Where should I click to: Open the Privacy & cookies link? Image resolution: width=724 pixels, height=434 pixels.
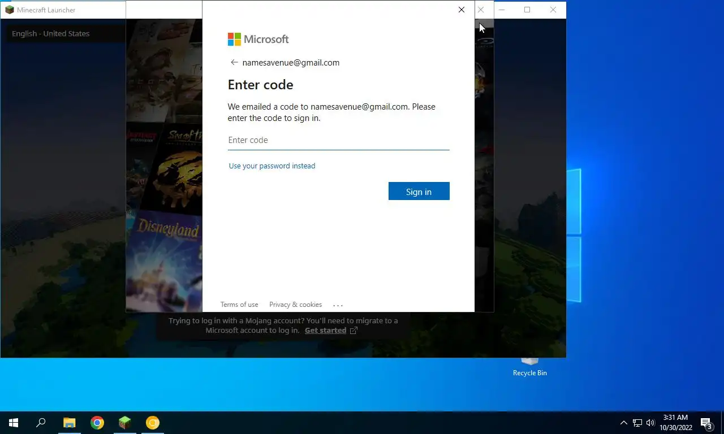click(x=295, y=305)
